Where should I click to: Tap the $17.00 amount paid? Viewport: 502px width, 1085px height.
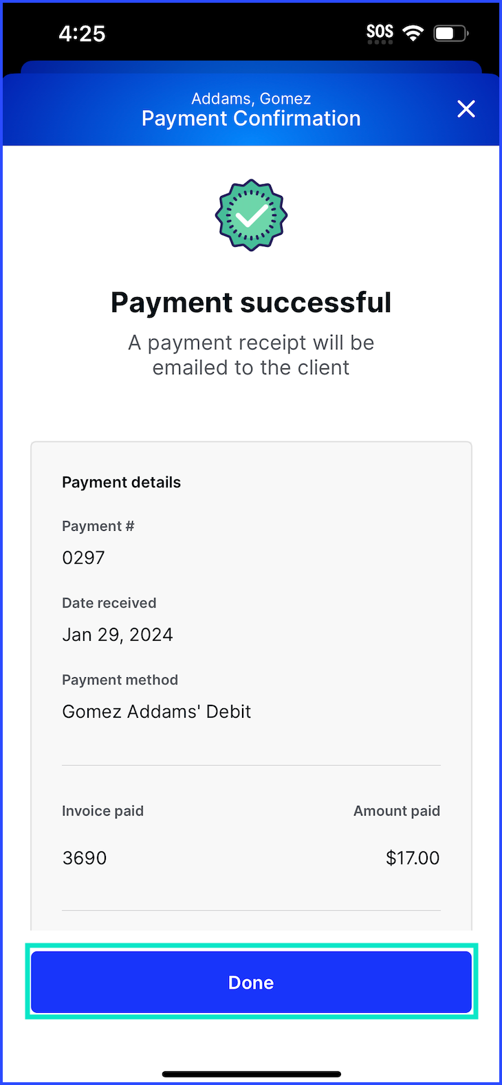(413, 858)
